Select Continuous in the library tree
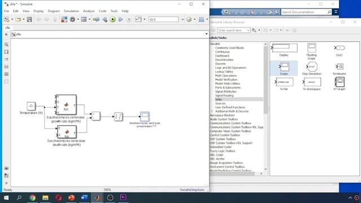 coord(222,52)
